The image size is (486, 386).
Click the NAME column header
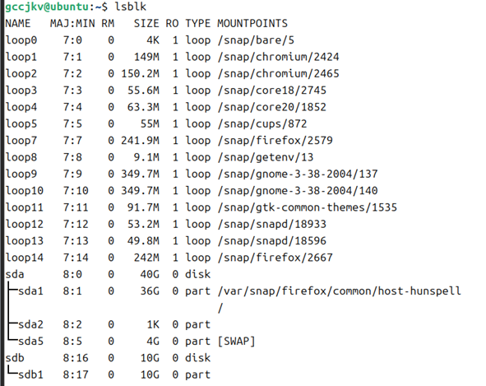[x=18, y=24]
